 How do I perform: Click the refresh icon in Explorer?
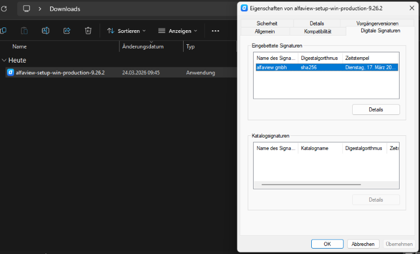4,9
